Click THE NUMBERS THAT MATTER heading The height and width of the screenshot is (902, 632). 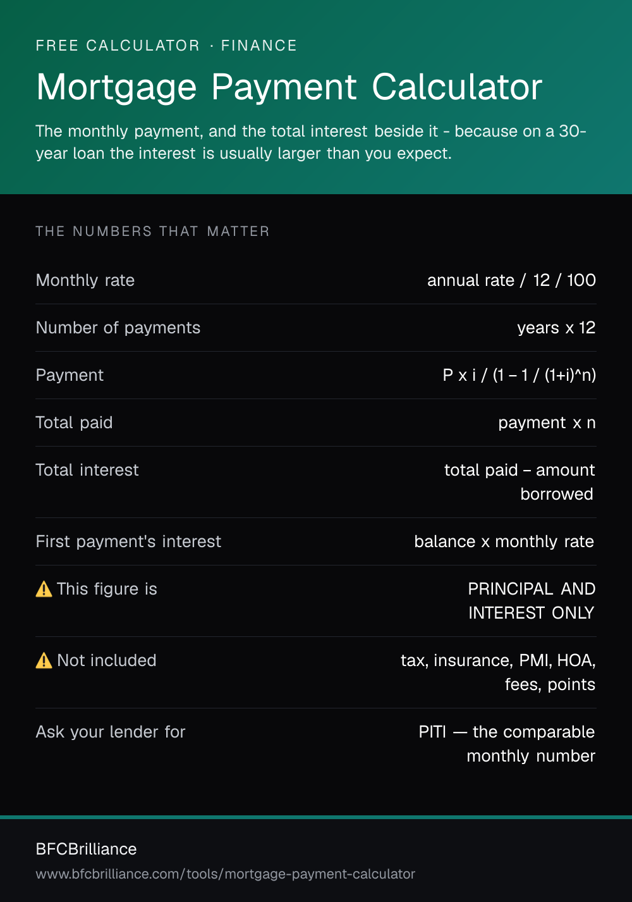(x=153, y=232)
